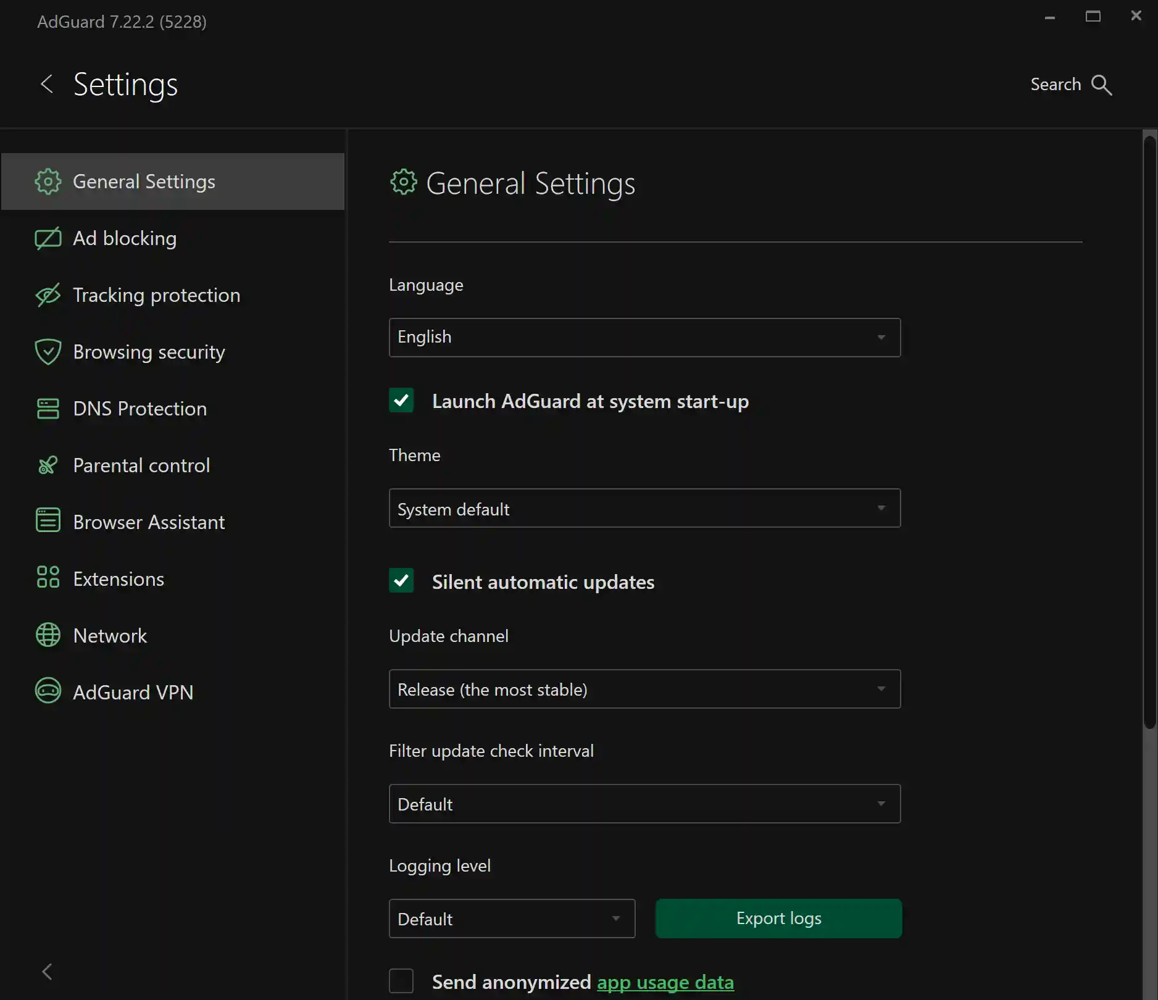Expand the Theme dropdown
Image resolution: width=1158 pixels, height=1000 pixels.
(644, 508)
